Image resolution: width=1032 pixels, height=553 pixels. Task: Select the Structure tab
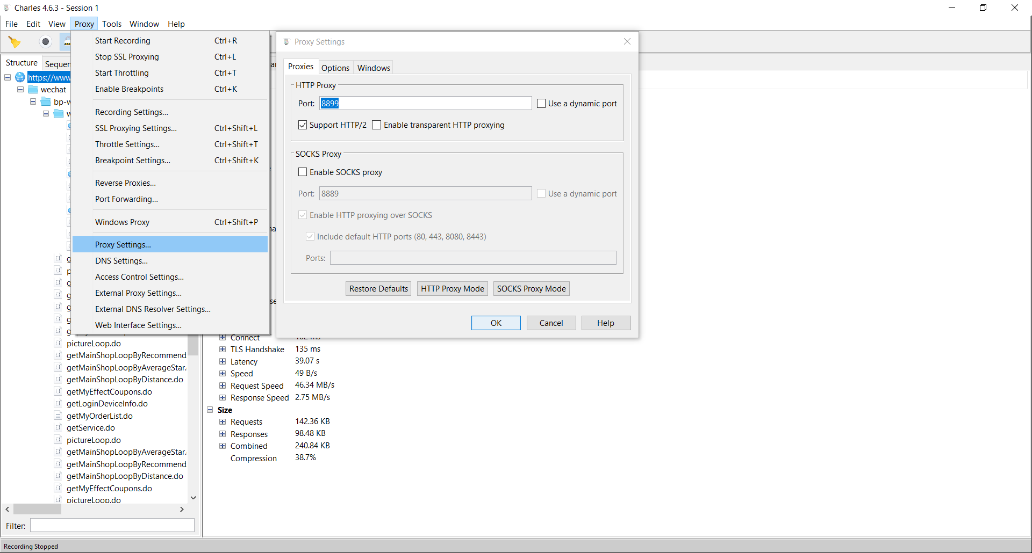21,63
